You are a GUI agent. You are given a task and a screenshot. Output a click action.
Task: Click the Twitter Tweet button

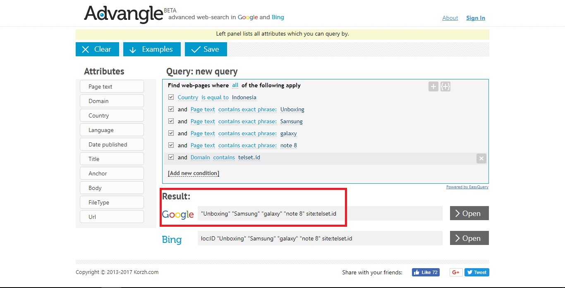click(x=477, y=272)
